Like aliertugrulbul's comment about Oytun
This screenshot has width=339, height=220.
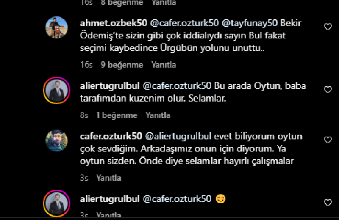click(x=328, y=90)
